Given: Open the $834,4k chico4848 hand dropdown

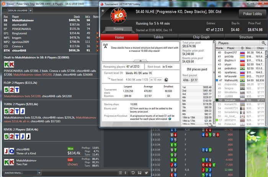Looking at the screenshot, I should [31, 10].
